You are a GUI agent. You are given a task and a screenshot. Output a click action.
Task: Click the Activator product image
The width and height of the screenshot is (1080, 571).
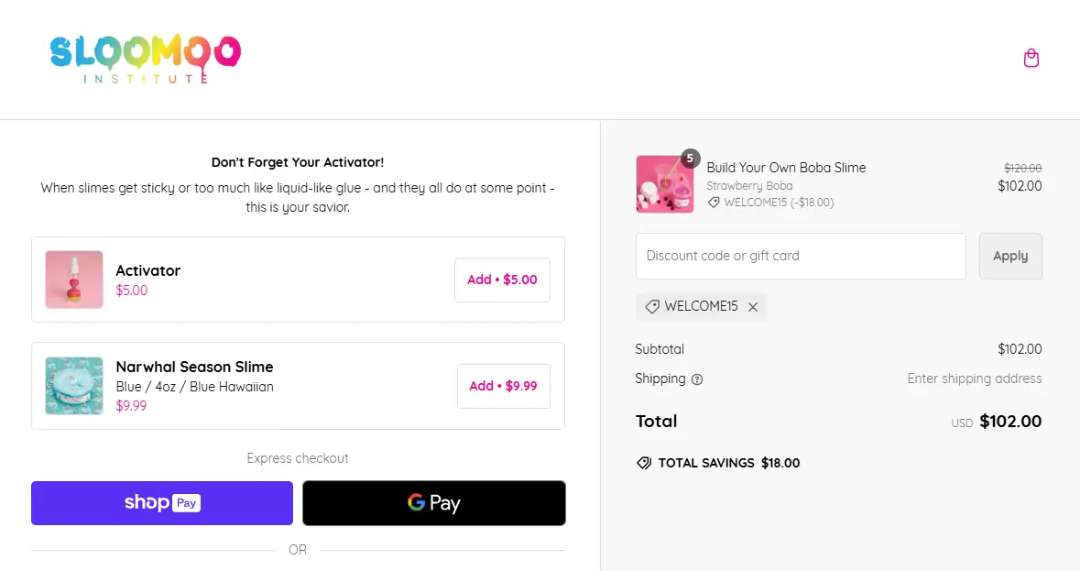73,280
